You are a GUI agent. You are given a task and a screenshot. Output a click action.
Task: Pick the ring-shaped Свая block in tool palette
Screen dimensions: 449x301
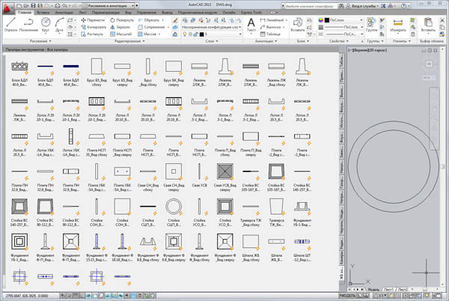173,207
